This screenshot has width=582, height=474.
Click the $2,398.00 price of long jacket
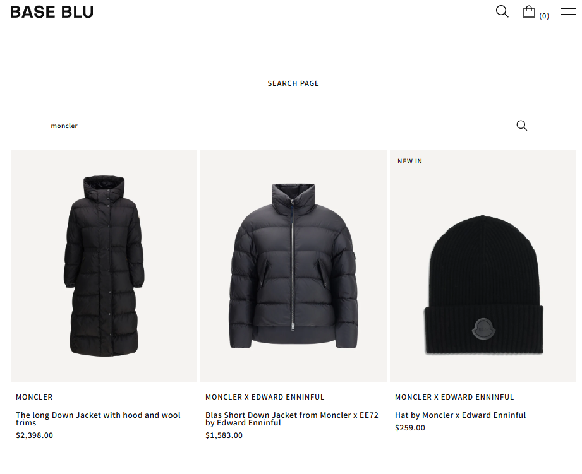click(x=34, y=435)
